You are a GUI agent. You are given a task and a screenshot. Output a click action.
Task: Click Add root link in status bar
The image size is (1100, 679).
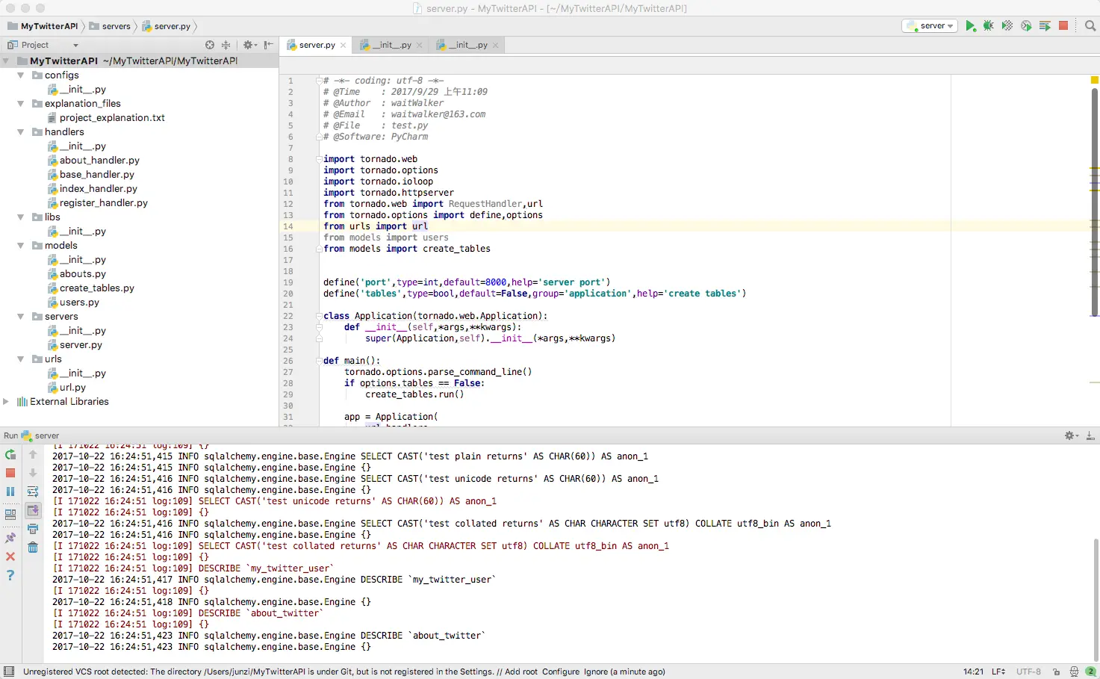tap(521, 672)
